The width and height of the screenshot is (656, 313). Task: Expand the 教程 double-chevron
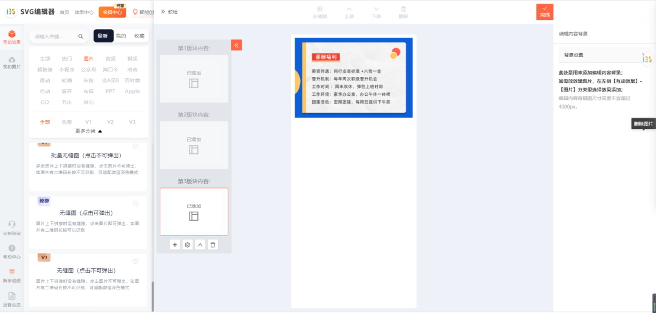coord(163,12)
